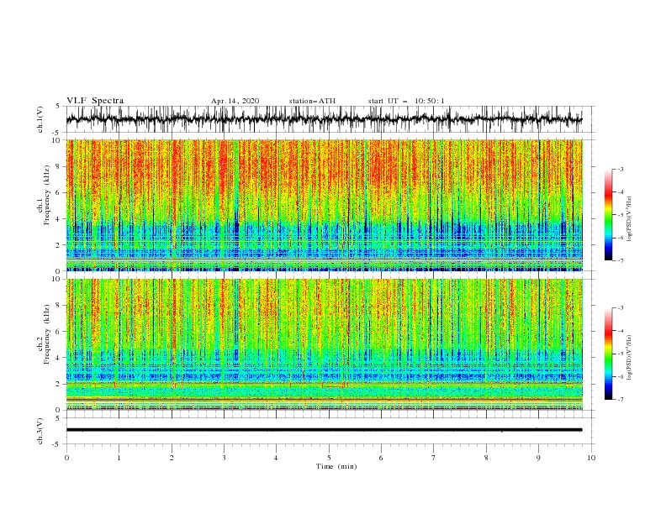Click time axis tick label '10'

coord(591,458)
